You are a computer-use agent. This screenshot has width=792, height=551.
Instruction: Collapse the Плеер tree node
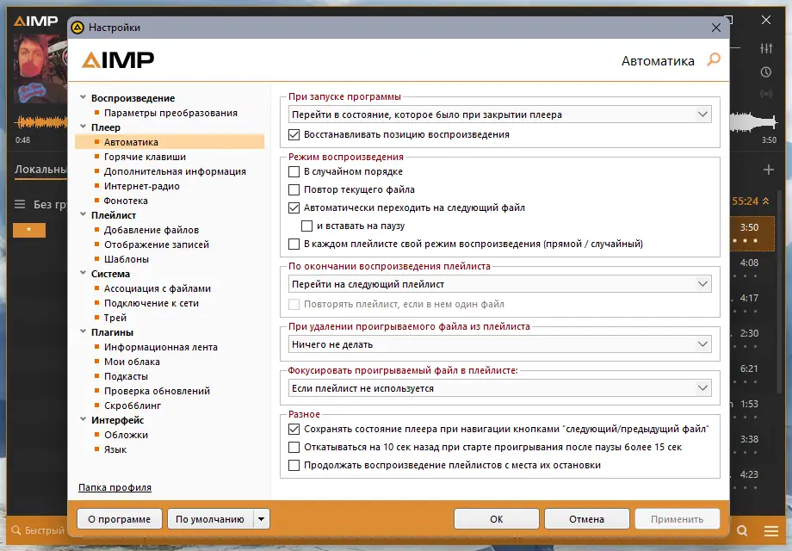84,127
